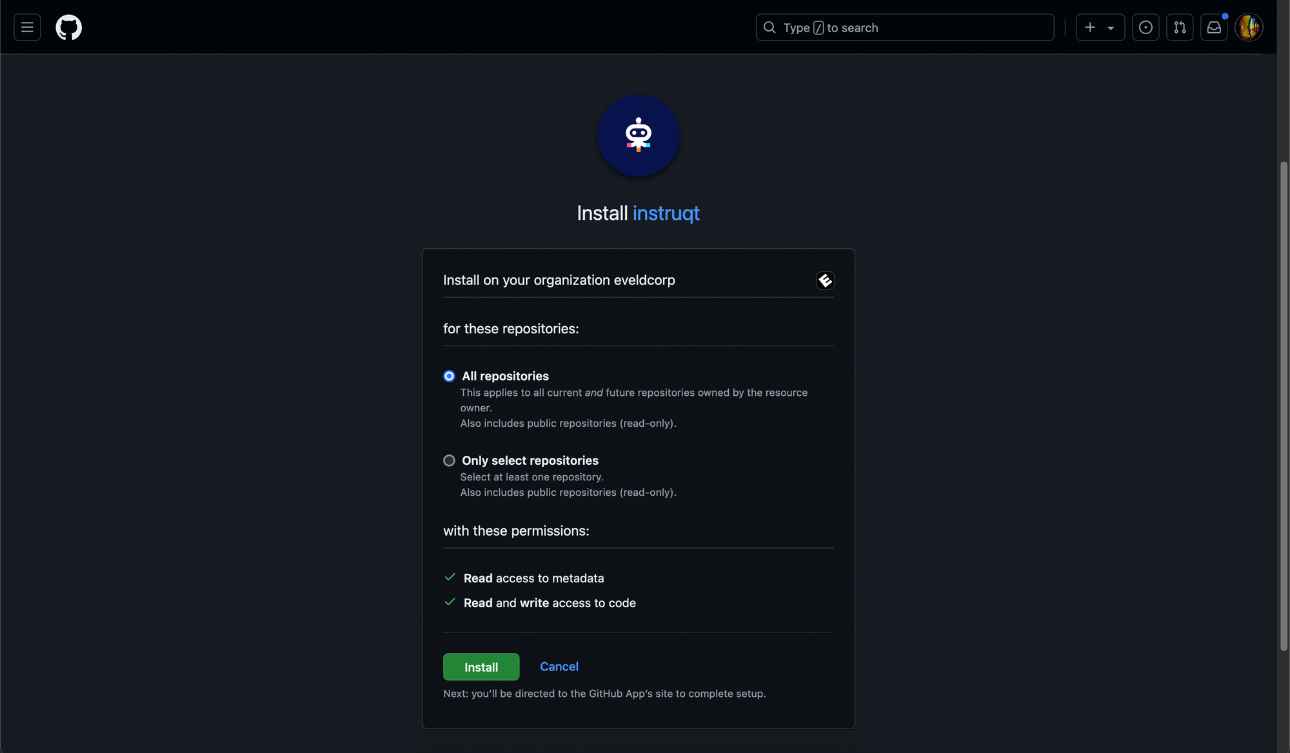This screenshot has height=753, width=1290.
Task: Click the plus create-new icon
Action: pyautogui.click(x=1090, y=28)
